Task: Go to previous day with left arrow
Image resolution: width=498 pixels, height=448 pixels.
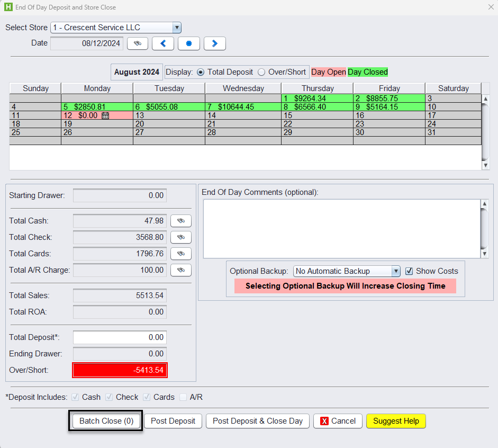Action: click(163, 43)
